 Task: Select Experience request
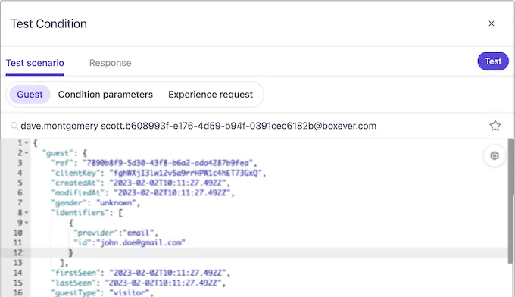[211, 94]
